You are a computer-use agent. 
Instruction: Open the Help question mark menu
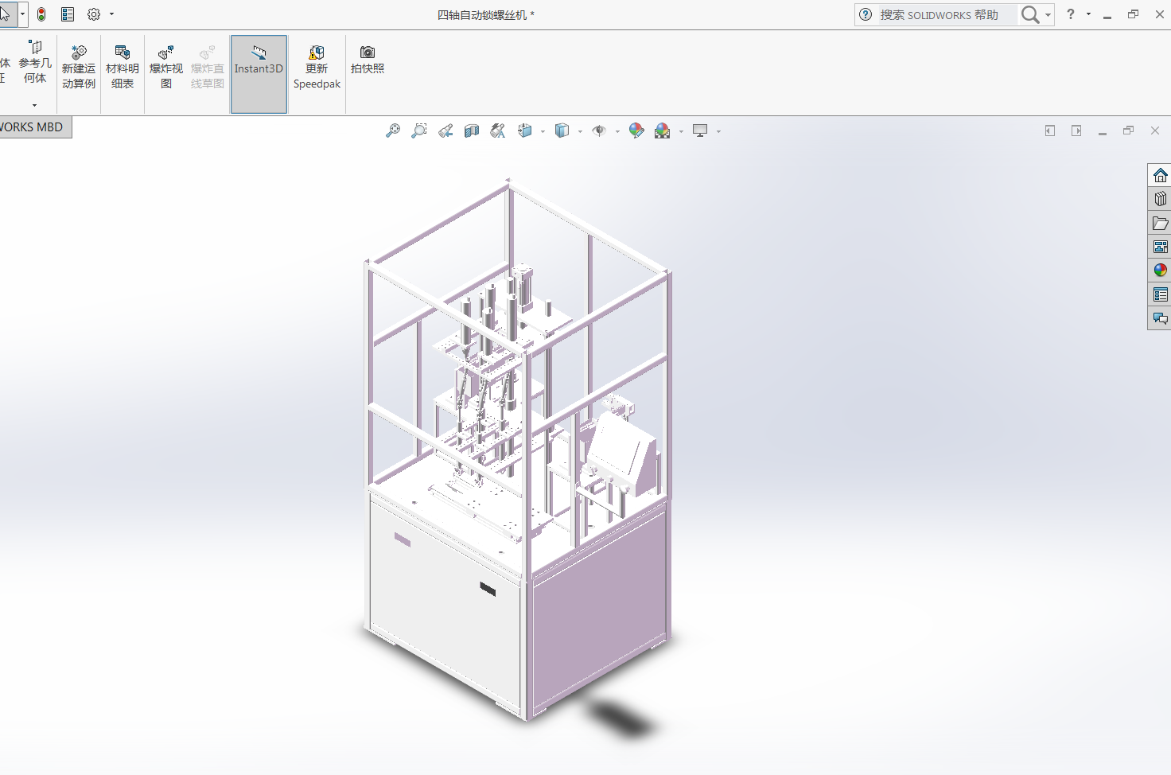[1071, 14]
